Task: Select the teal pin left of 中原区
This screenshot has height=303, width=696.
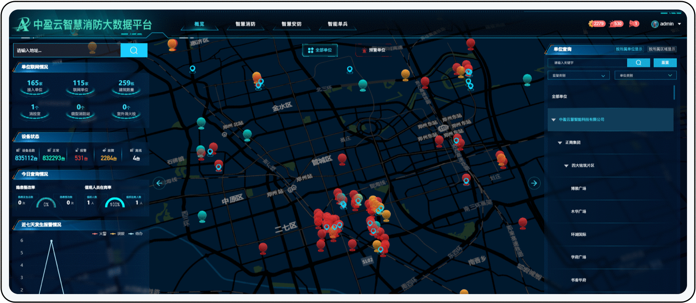Action: [202, 216]
